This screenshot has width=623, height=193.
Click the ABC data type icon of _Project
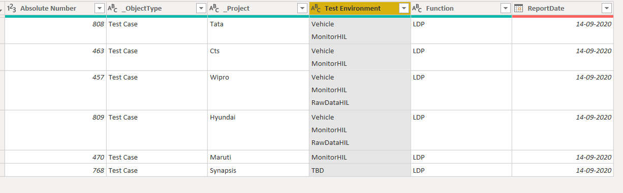tap(214, 8)
